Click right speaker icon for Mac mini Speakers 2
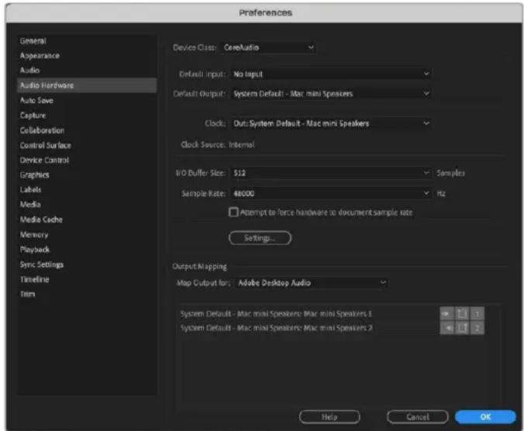This screenshot has height=431, width=524. tap(446, 328)
